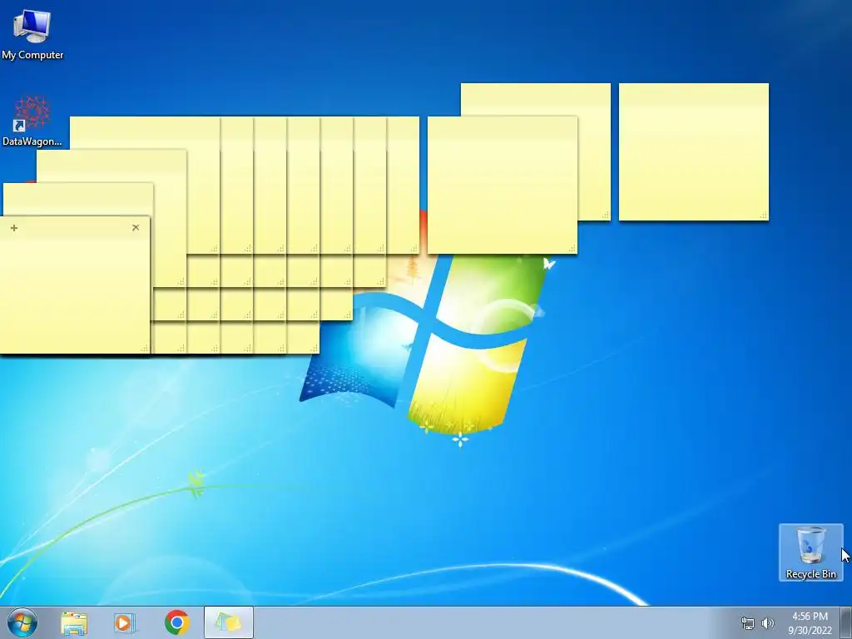Delete the front sticky note with X
This screenshot has height=639, width=852.
136,228
